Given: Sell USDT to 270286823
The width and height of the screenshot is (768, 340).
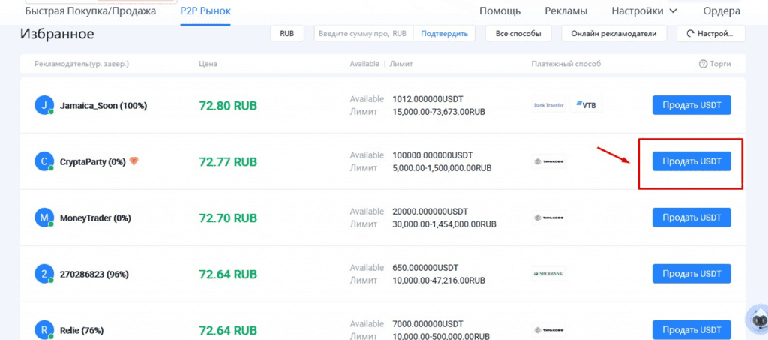Looking at the screenshot, I should coord(691,274).
